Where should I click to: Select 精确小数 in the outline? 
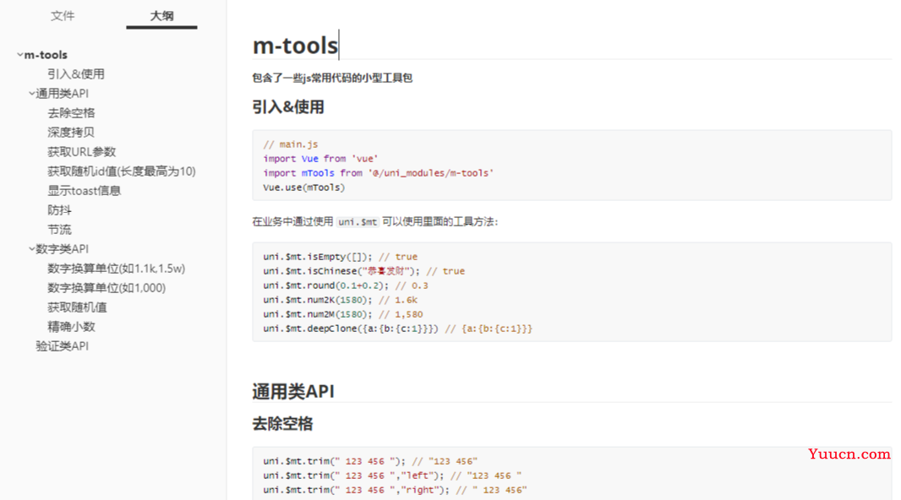(x=71, y=327)
